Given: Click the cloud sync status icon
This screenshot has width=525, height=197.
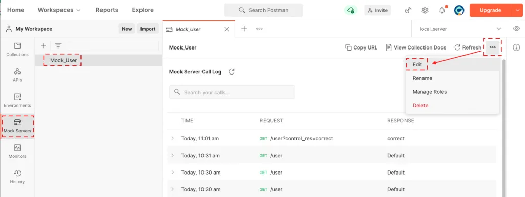Looking at the screenshot, I should [x=351, y=10].
